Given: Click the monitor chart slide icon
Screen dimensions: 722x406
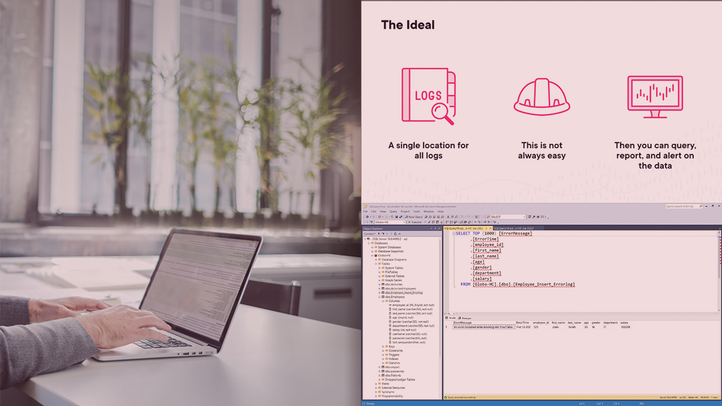Looking at the screenshot, I should click(655, 96).
